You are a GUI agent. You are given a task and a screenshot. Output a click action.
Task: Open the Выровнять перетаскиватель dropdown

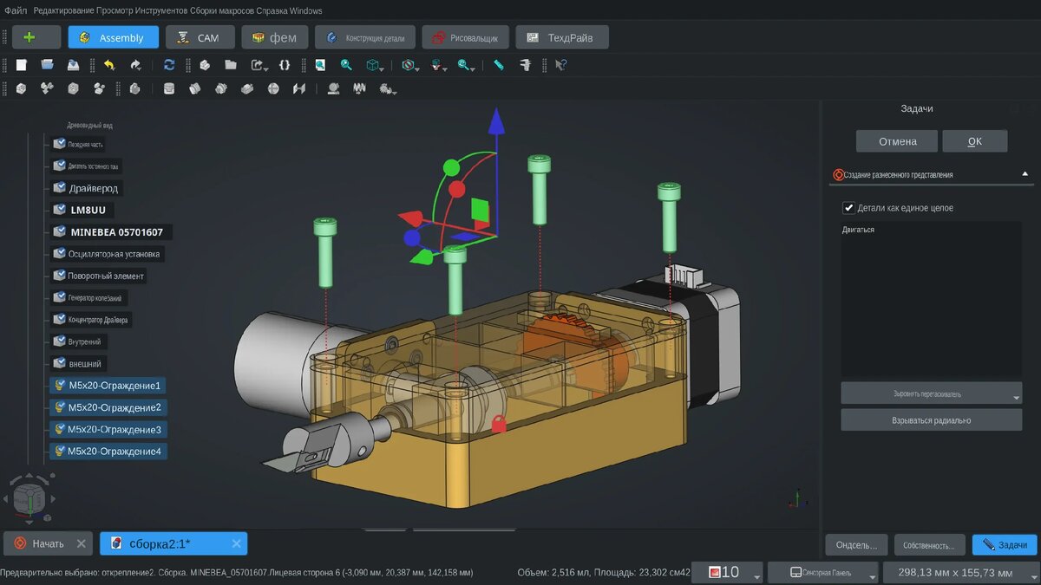pos(931,393)
